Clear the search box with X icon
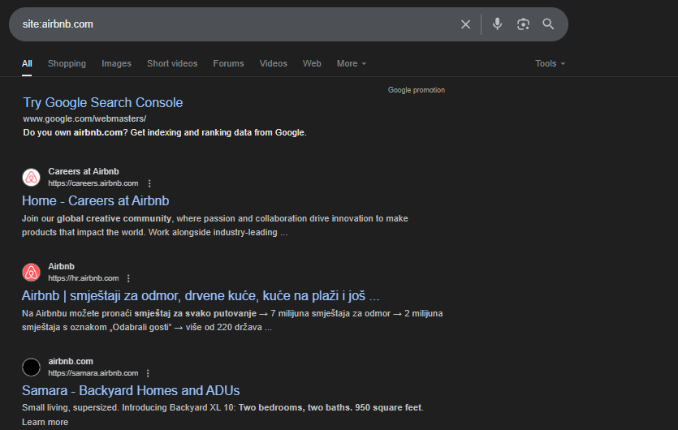This screenshot has width=678, height=430. point(465,24)
